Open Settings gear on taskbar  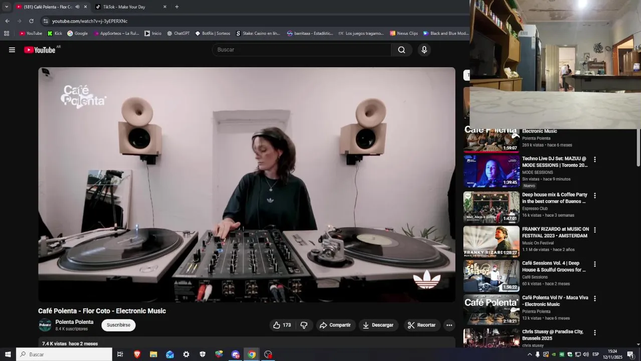(x=186, y=354)
